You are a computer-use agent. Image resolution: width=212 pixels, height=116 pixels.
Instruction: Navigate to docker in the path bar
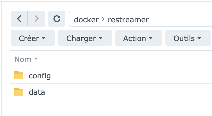(86, 20)
